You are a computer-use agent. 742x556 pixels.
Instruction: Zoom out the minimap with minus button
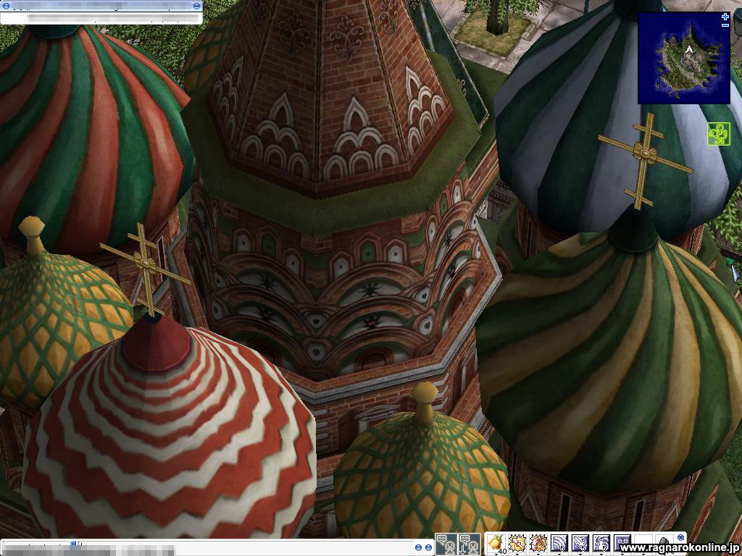[x=725, y=25]
